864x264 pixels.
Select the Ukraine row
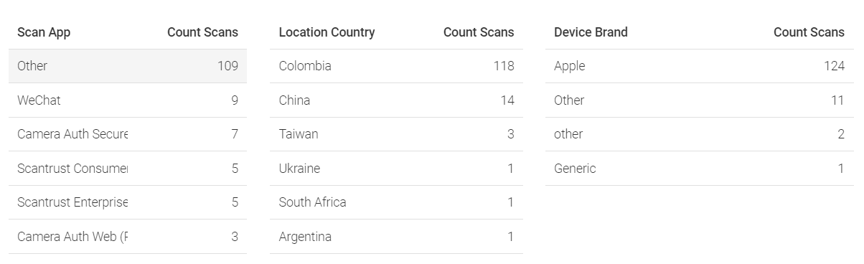tap(396, 169)
